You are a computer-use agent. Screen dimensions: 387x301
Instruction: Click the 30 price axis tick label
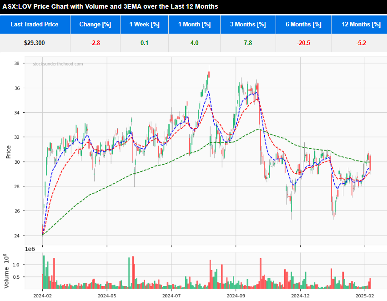click(x=17, y=162)
